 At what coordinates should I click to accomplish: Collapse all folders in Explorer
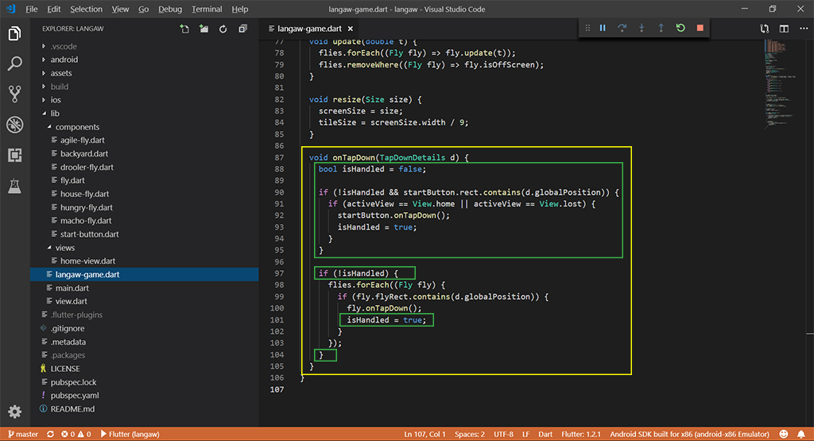[x=242, y=29]
